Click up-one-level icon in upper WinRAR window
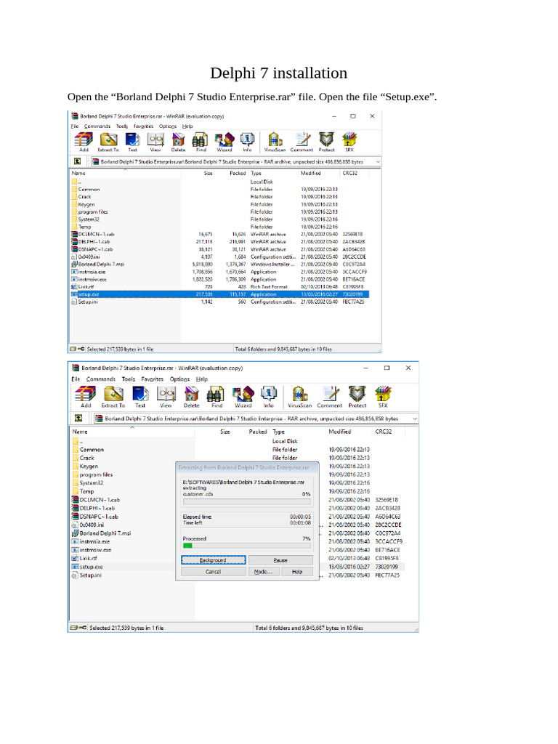 [77, 161]
